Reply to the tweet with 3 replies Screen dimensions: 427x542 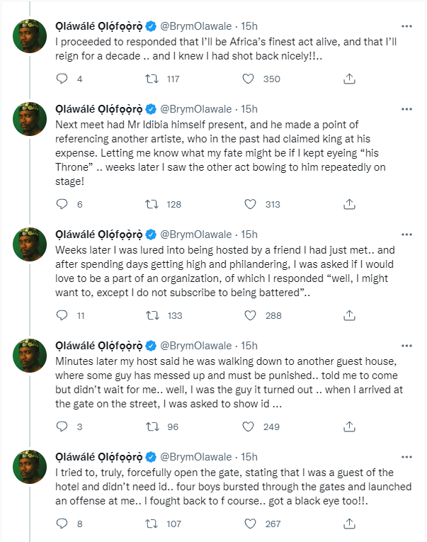(x=62, y=427)
